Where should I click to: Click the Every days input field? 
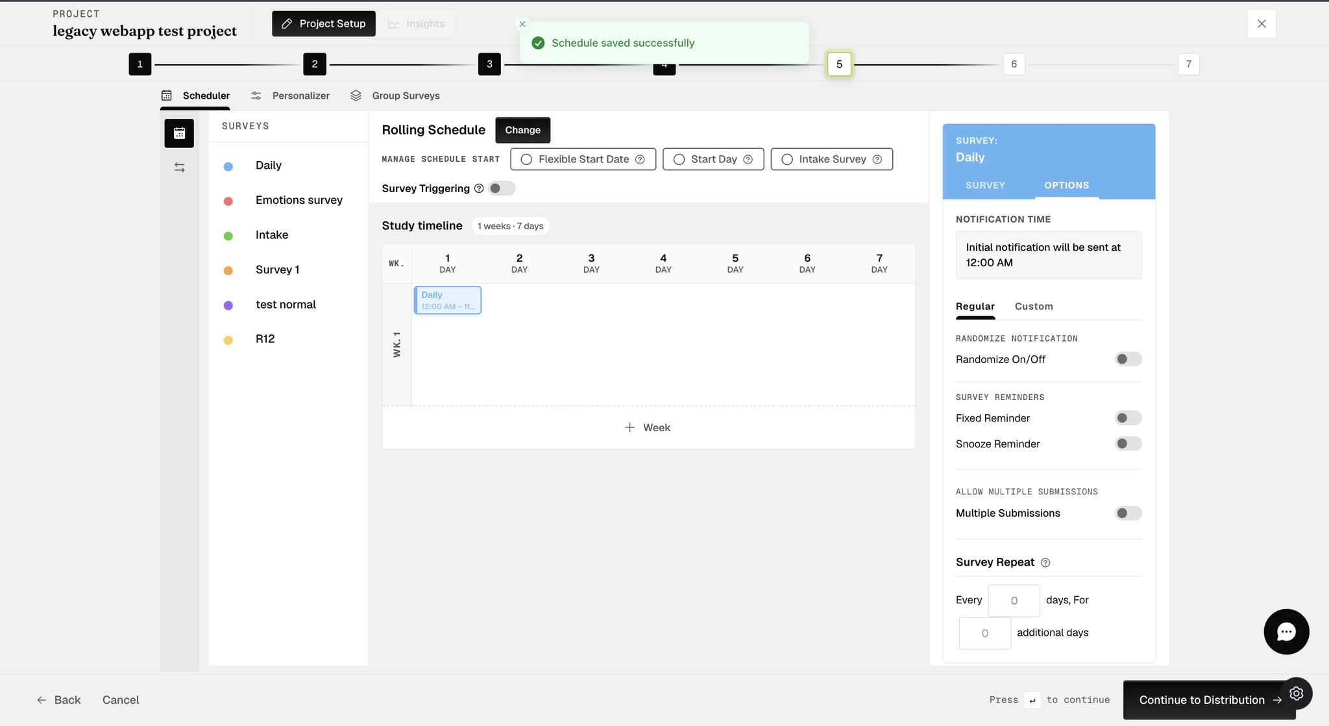[x=1014, y=601]
